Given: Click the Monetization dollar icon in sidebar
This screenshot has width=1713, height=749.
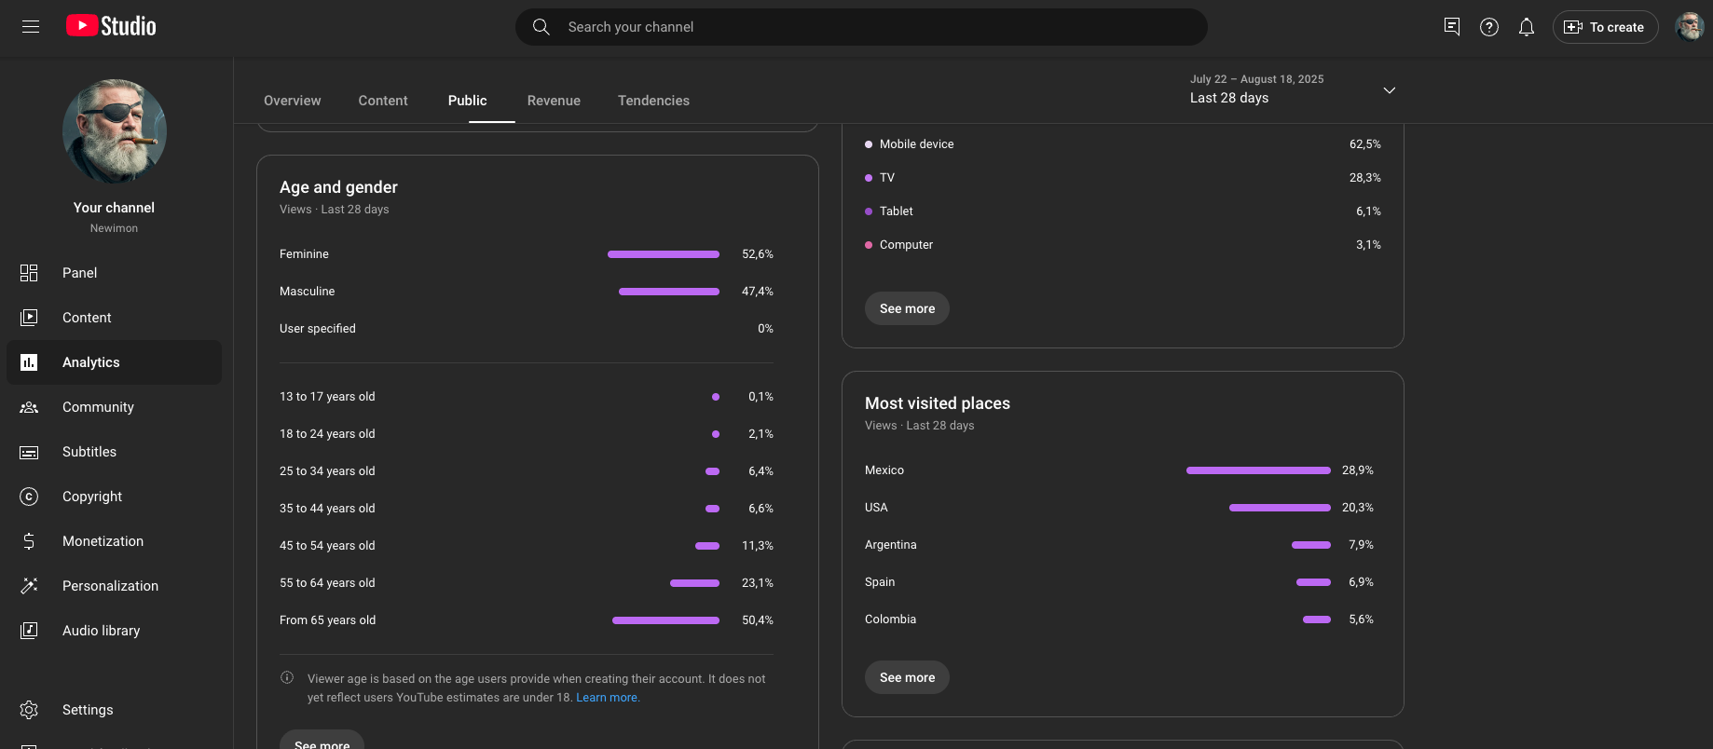Looking at the screenshot, I should point(29,541).
